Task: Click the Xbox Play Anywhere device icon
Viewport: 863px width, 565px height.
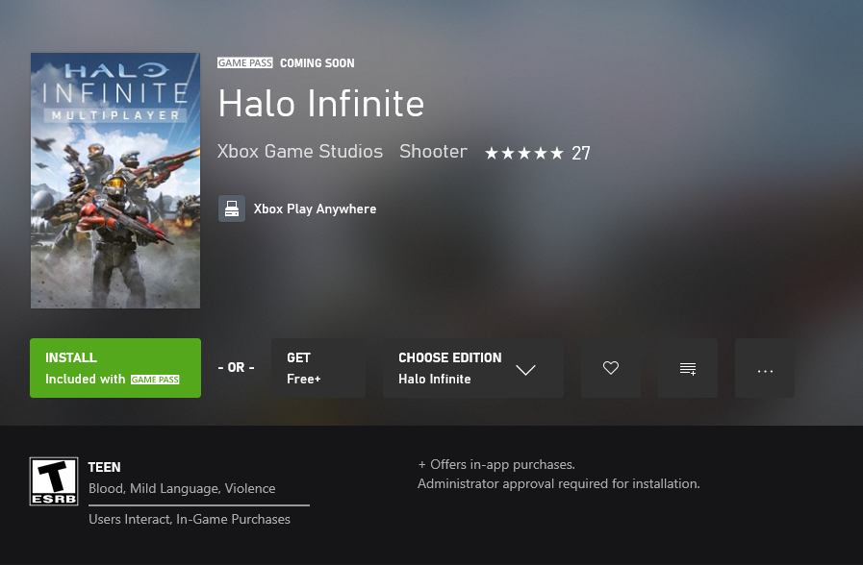Action: click(231, 209)
